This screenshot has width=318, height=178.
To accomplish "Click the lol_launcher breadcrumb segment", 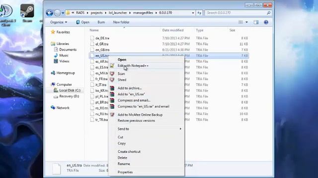I will (x=118, y=13).
